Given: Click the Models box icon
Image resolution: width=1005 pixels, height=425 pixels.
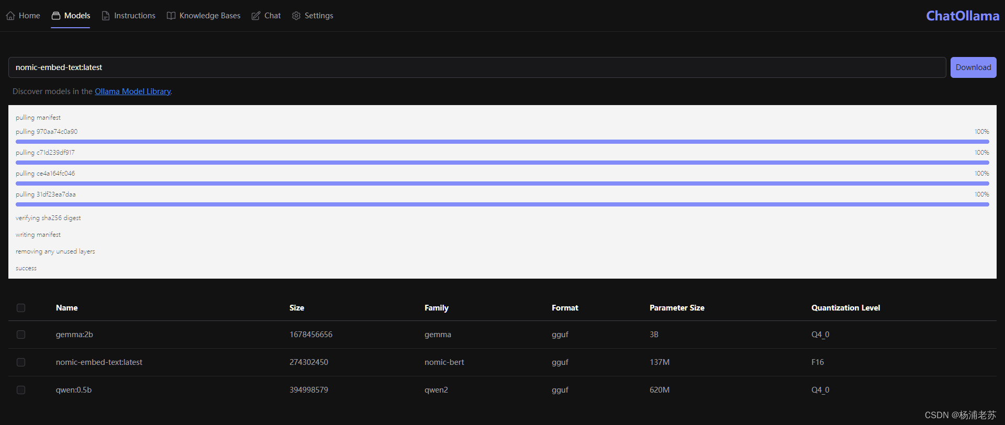Looking at the screenshot, I should (x=56, y=16).
